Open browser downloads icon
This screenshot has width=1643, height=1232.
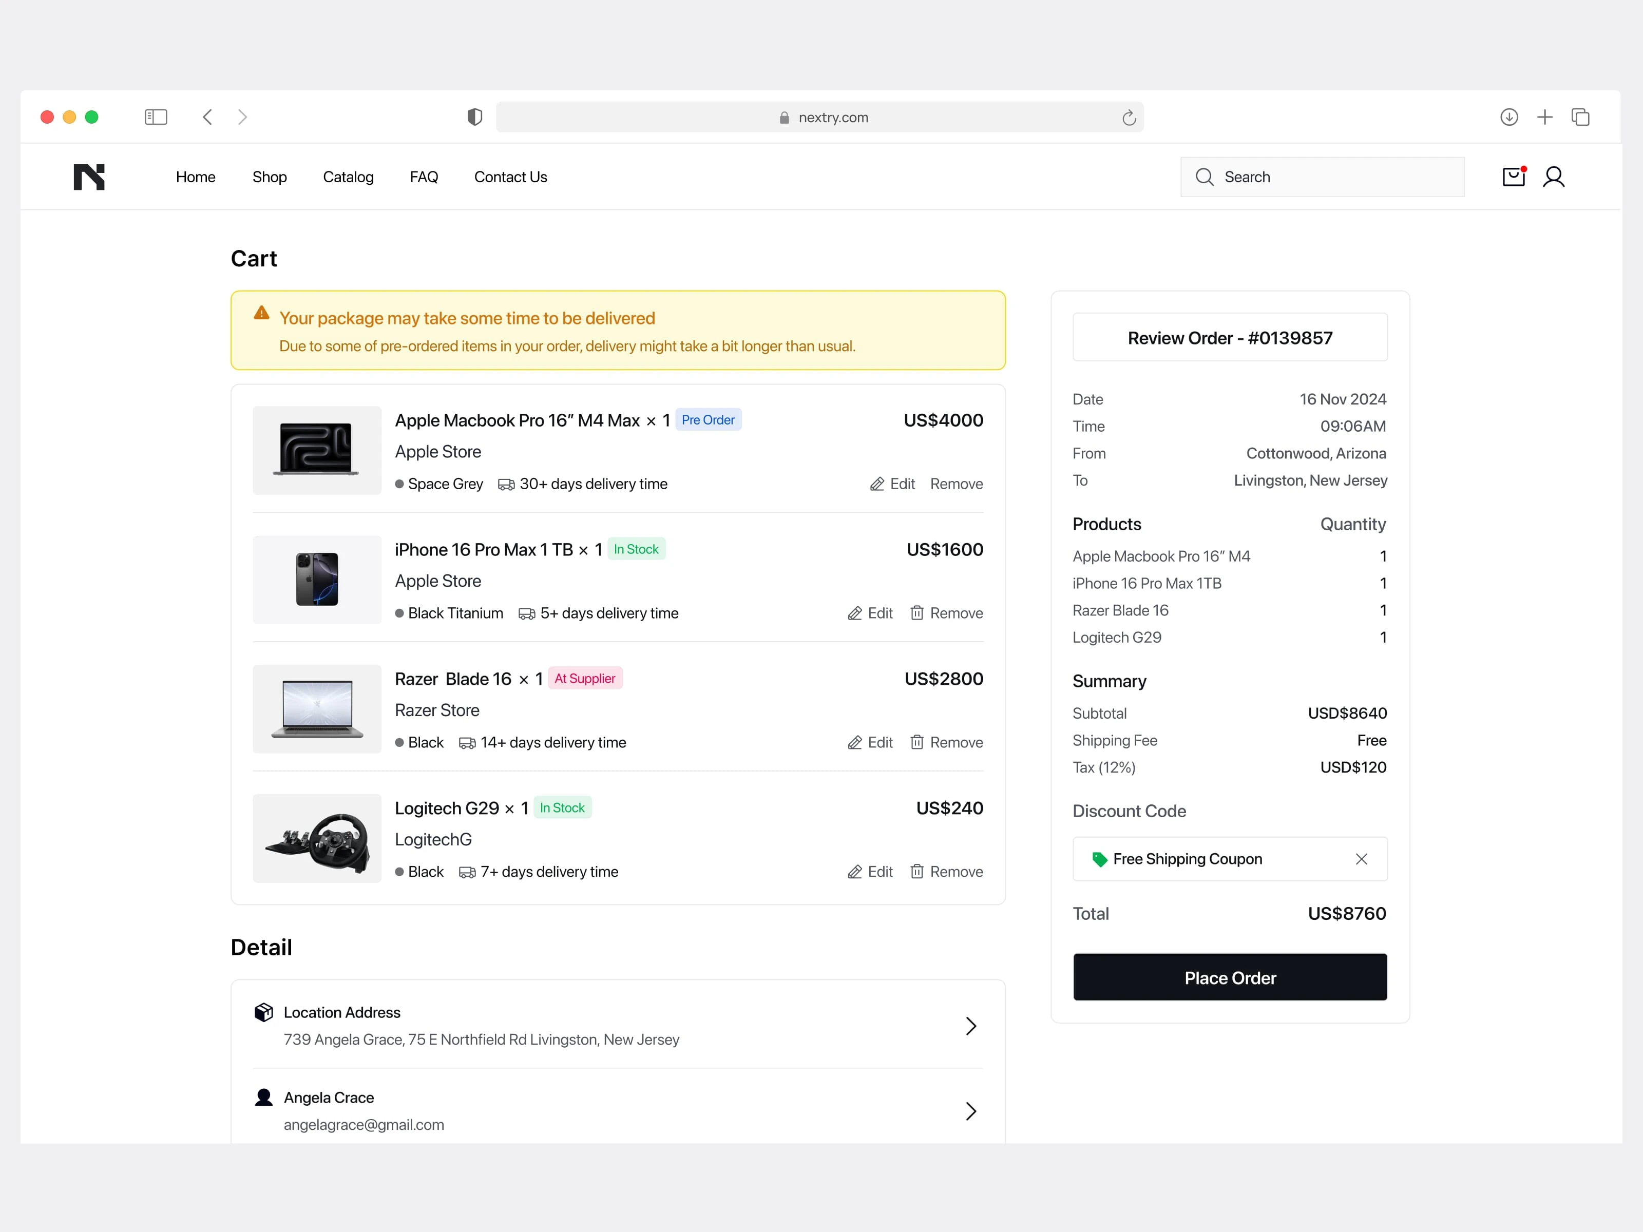click(1508, 118)
